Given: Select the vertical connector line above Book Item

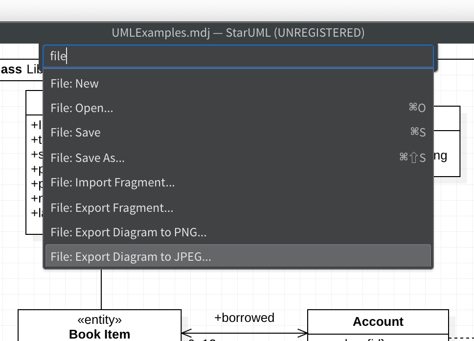Looking at the screenshot, I should pos(101,289).
